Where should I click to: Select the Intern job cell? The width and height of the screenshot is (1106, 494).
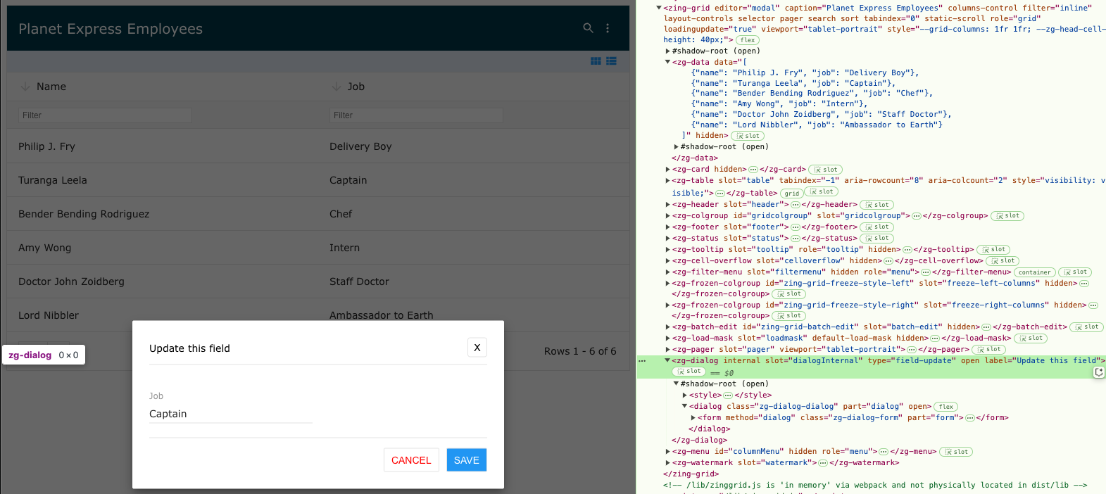click(474, 248)
